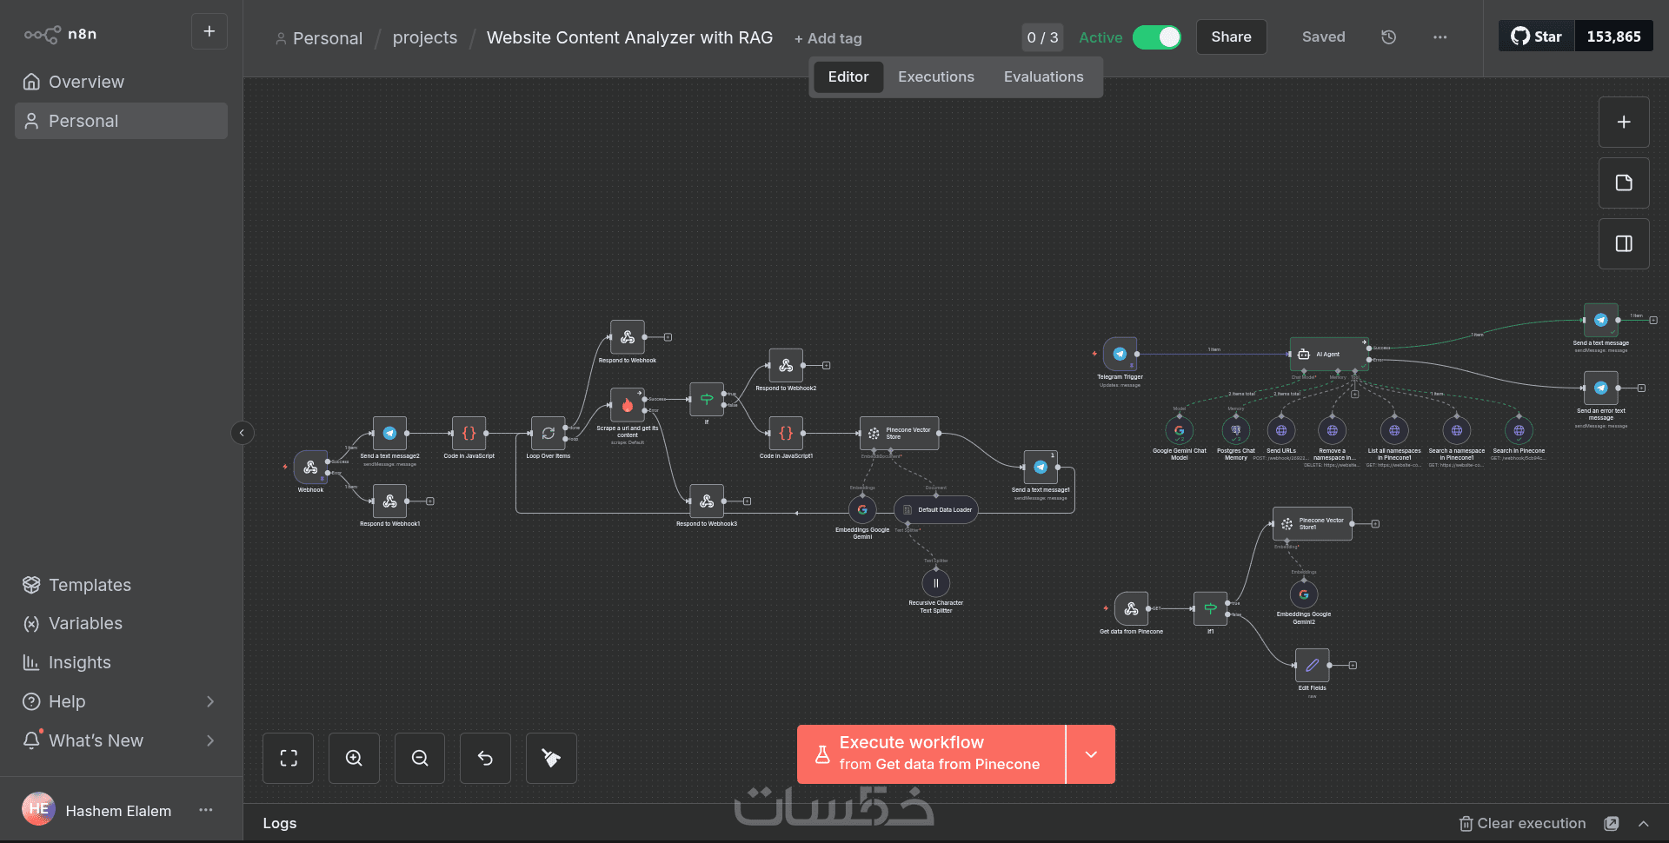Image resolution: width=1669 pixels, height=843 pixels.
Task: Select the Postgres Chat Memory node
Action: point(1236,430)
